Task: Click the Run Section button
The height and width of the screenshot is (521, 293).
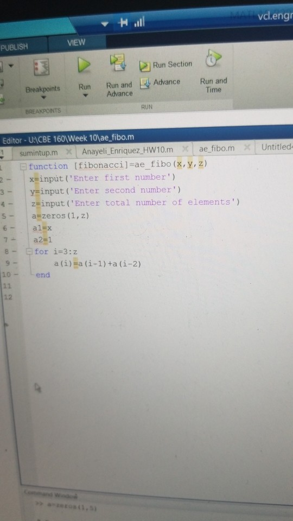Action: pyautogui.click(x=166, y=65)
